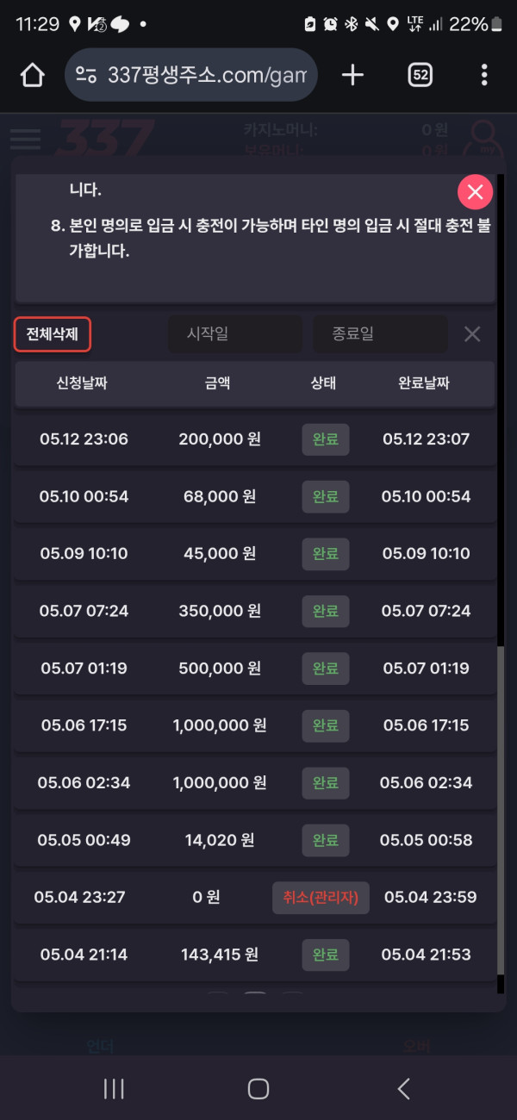This screenshot has height=1120, width=517.
Task: Tap the Android home navigation button
Action: pos(258,1088)
